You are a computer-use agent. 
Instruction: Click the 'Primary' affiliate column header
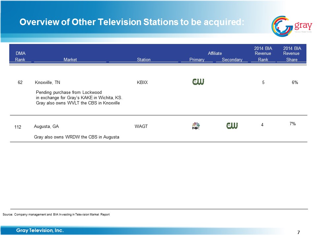coord(197,60)
